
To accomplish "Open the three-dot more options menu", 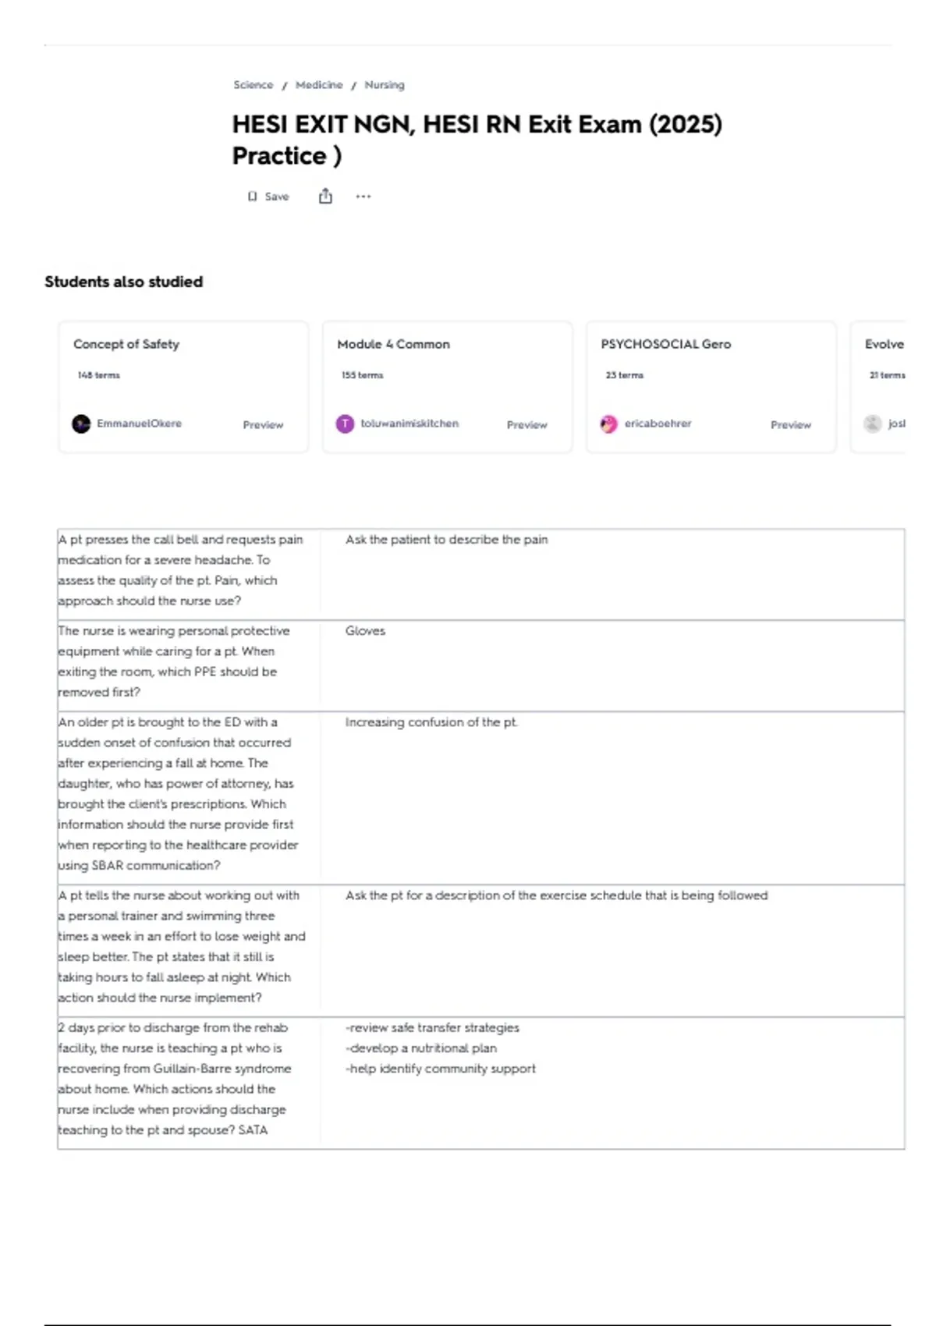I will pos(363,197).
